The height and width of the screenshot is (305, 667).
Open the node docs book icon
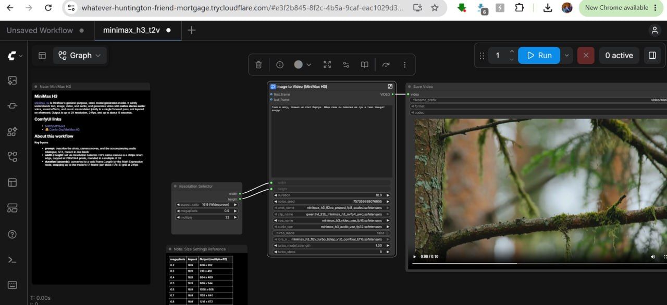click(365, 65)
